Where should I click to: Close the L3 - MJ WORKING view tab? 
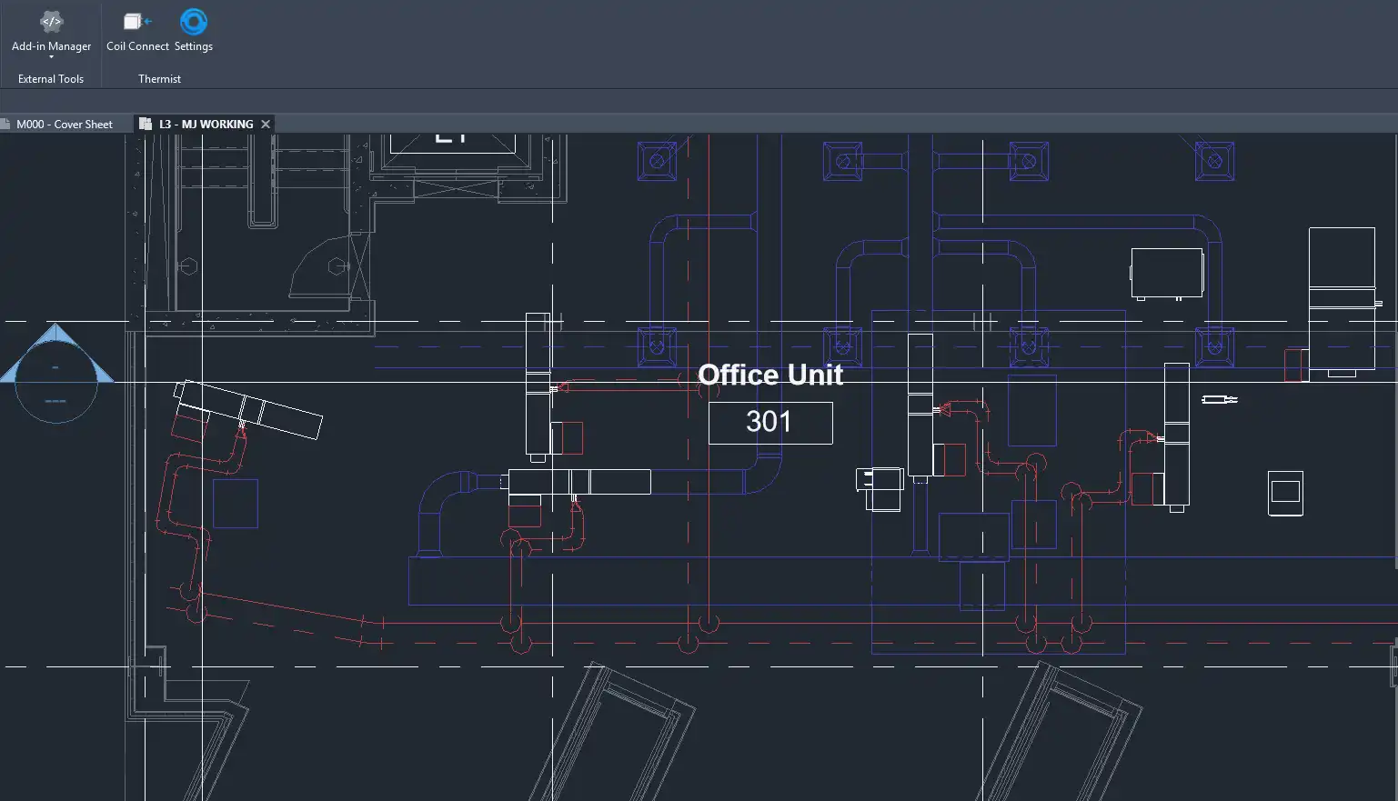click(x=266, y=125)
